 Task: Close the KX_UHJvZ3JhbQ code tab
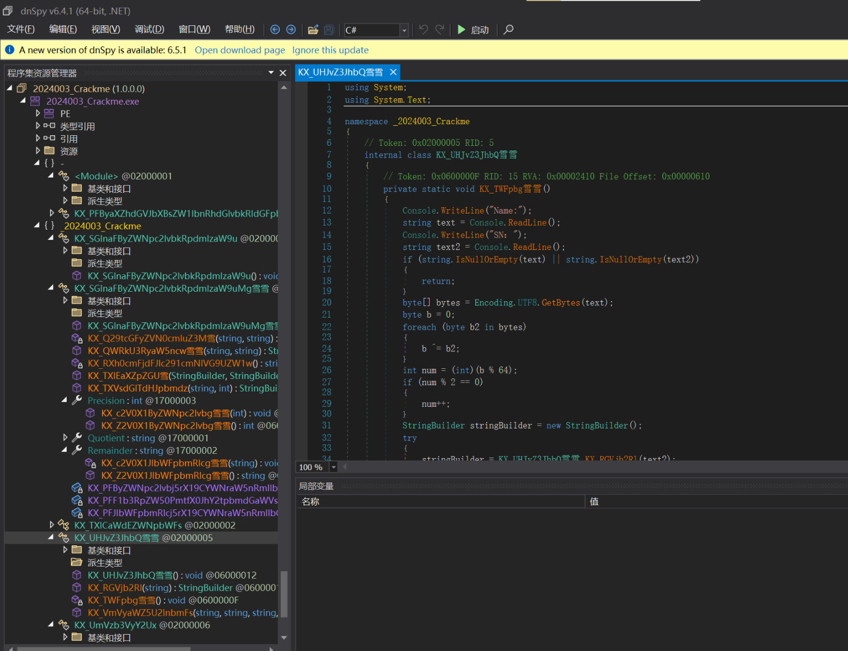tap(393, 72)
